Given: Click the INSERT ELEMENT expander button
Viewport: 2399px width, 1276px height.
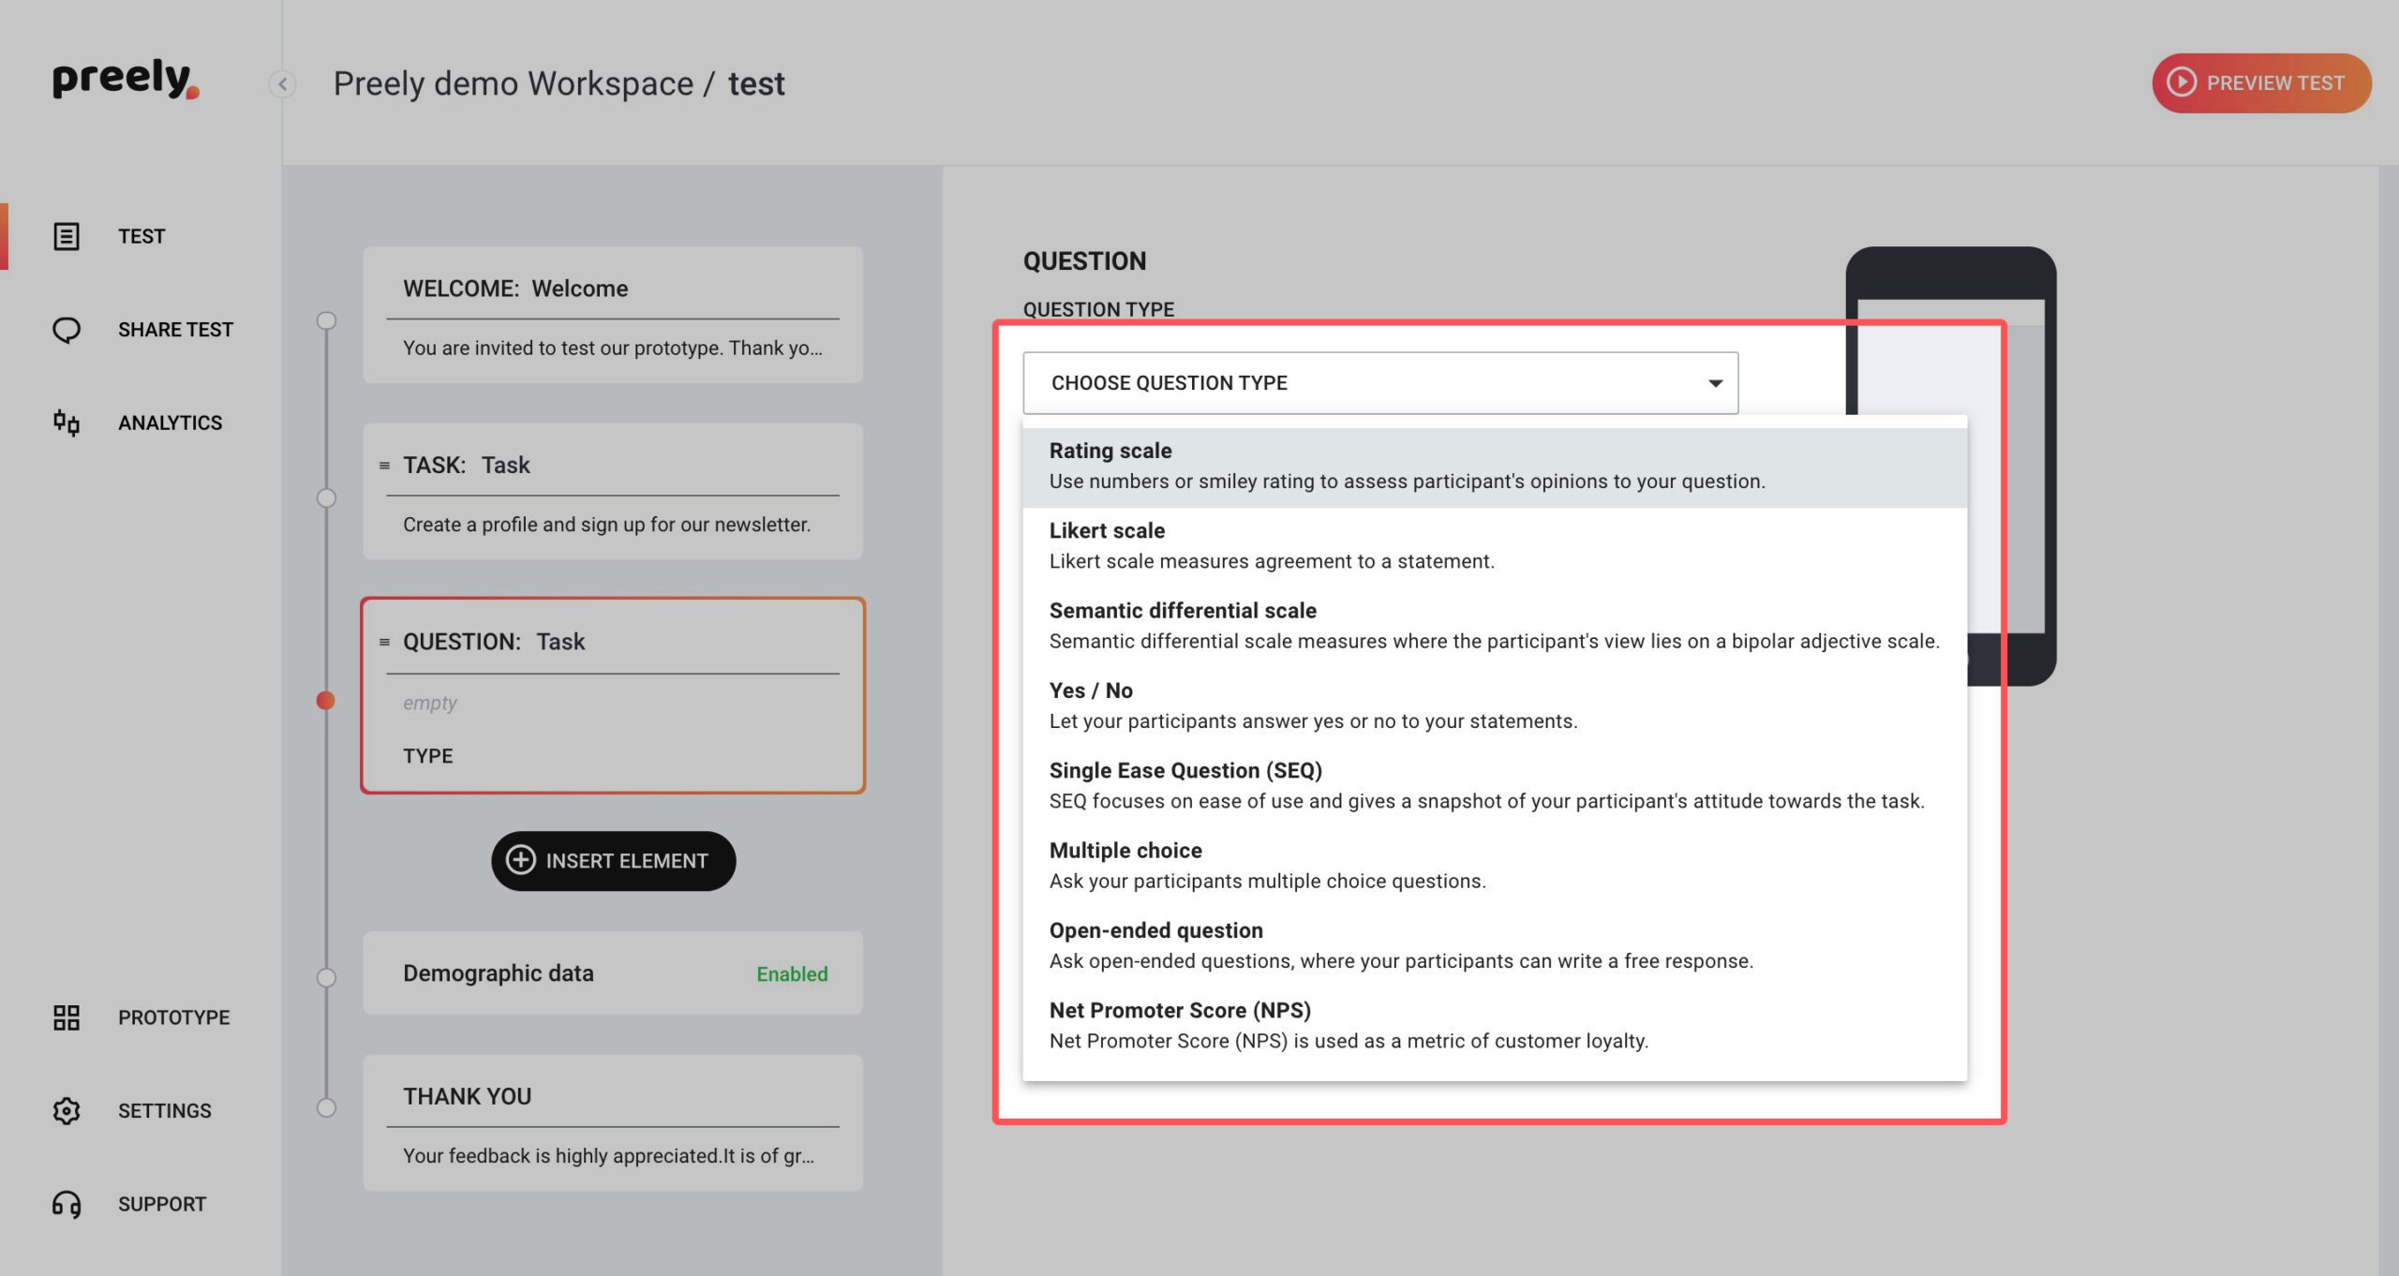Looking at the screenshot, I should [613, 860].
